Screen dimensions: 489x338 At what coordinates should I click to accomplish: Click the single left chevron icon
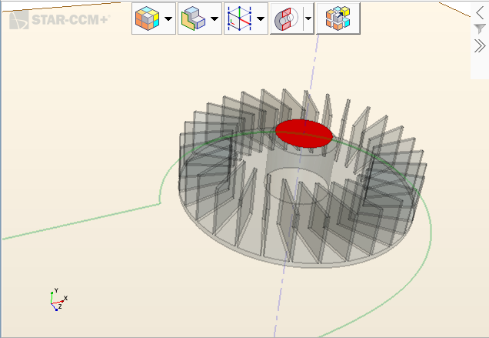[480, 12]
